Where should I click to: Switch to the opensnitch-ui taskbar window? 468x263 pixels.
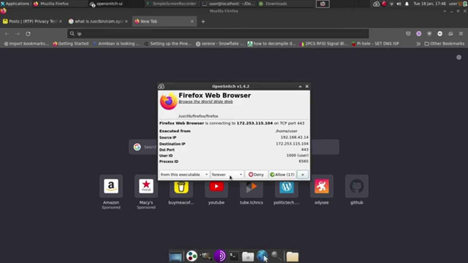click(116, 4)
